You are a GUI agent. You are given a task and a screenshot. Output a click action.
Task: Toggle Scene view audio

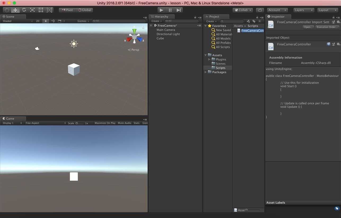click(x=52, y=21)
